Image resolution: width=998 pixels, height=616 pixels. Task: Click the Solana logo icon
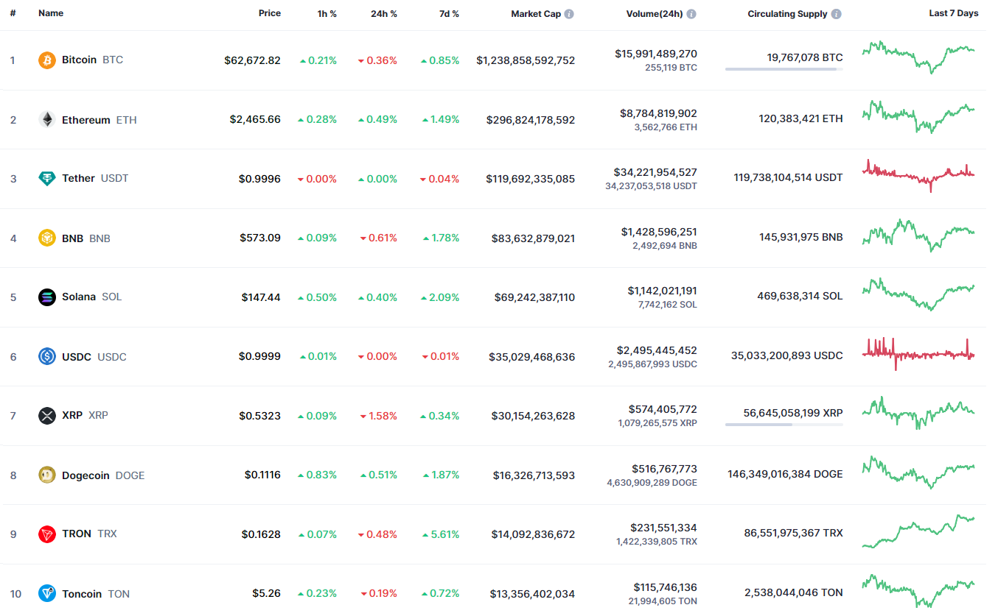click(47, 297)
